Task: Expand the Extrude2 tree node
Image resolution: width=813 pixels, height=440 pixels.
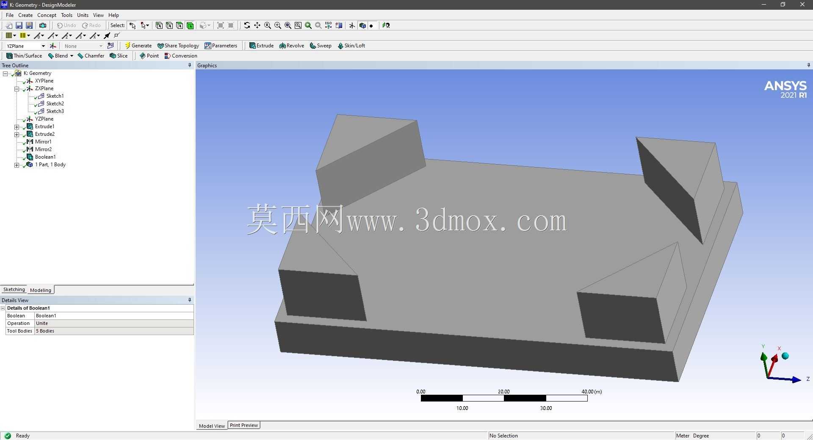Action: tap(17, 134)
